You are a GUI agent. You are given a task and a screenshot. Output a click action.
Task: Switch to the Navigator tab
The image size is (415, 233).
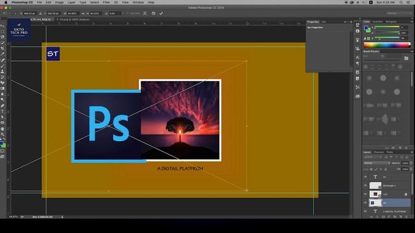point(391,21)
